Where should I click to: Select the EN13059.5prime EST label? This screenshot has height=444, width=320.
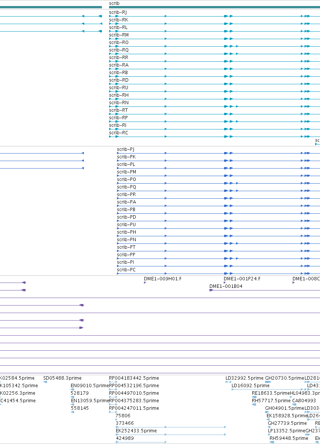(x=90, y=401)
